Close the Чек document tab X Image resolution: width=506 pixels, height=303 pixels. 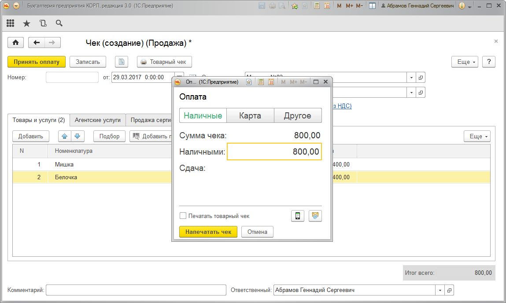coord(496,41)
